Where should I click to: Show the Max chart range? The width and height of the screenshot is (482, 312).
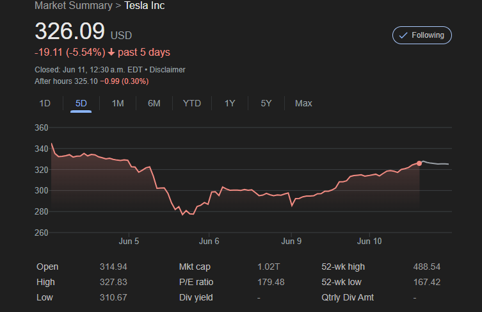click(303, 103)
